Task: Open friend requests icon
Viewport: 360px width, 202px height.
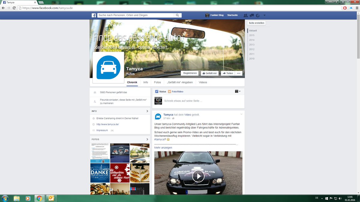Action: (x=246, y=15)
